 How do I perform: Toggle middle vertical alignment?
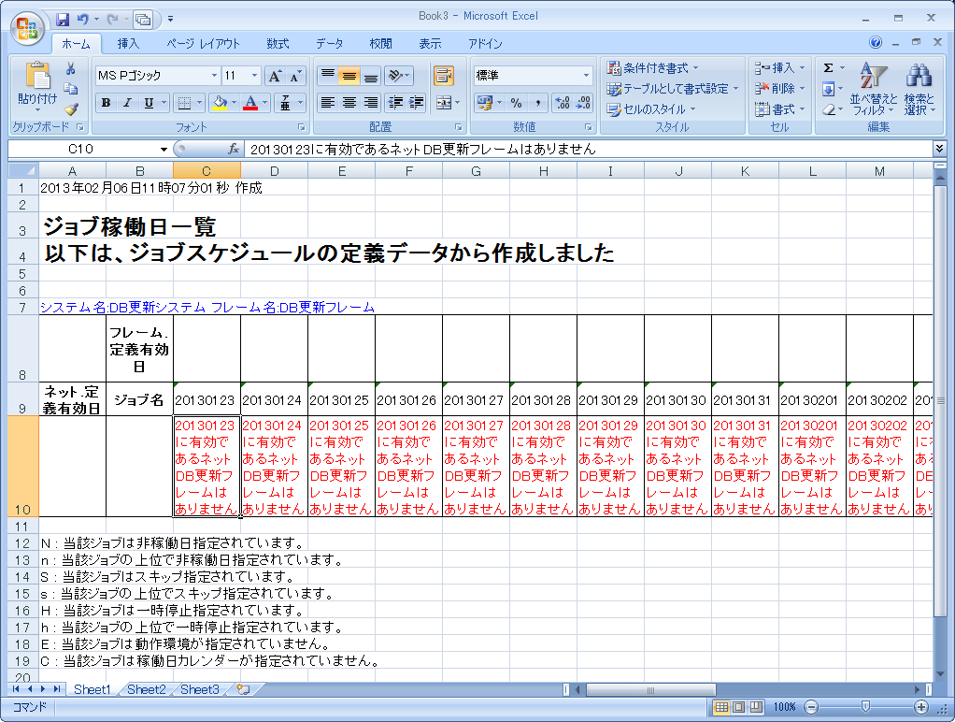tap(349, 76)
